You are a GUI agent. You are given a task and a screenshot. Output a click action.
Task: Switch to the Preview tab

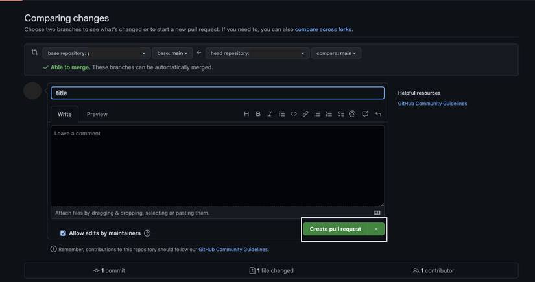97,114
